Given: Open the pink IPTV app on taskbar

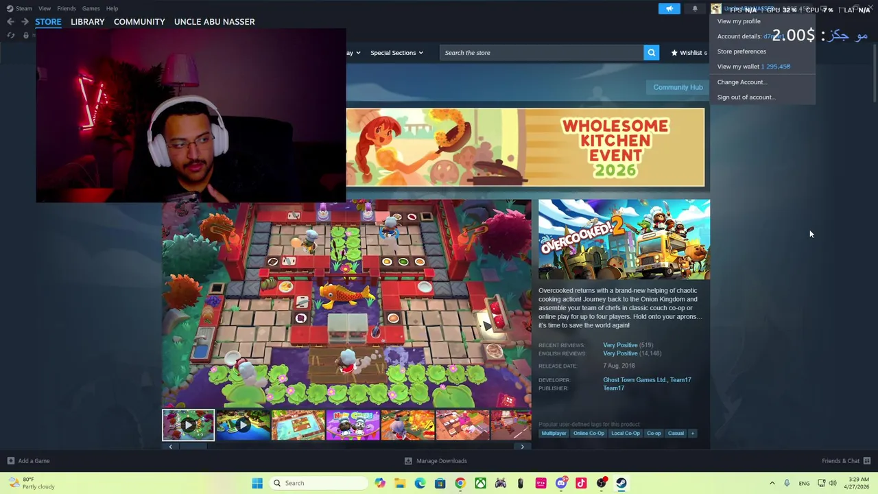Looking at the screenshot, I should [x=541, y=483].
